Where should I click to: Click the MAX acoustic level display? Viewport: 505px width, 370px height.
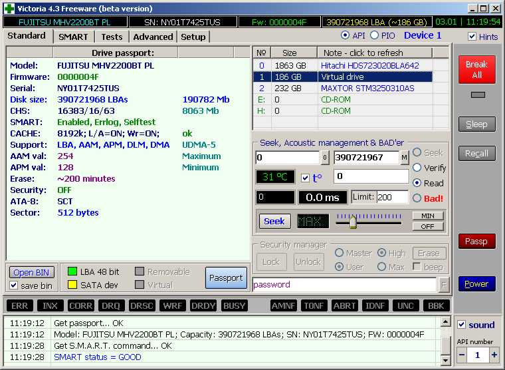pyautogui.click(x=313, y=222)
